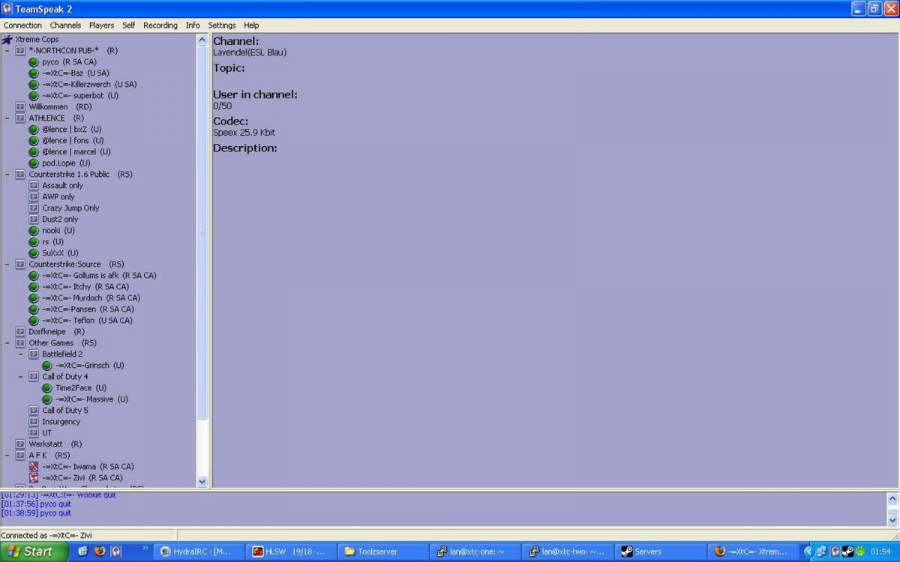
Task: Click the Werkstatt channel icon
Action: (20, 444)
